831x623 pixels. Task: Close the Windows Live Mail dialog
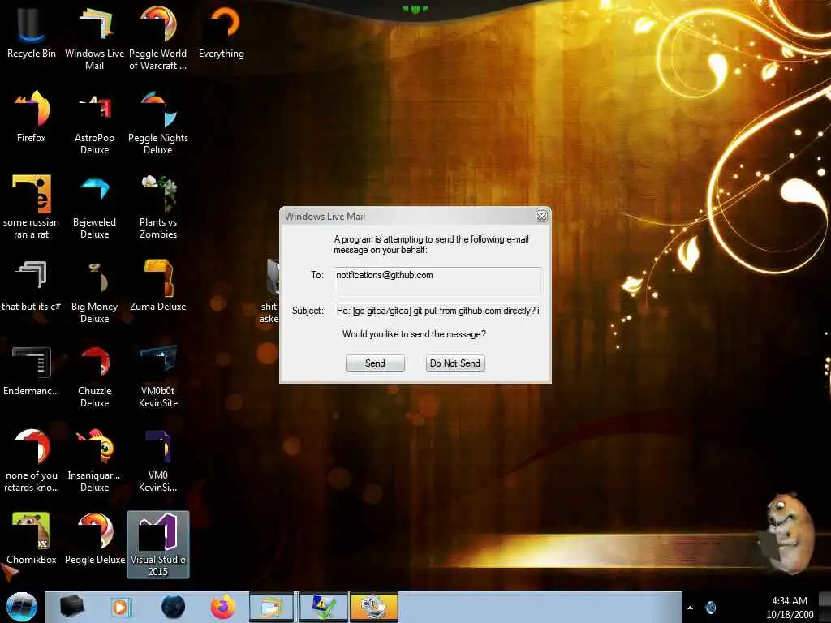[541, 216]
